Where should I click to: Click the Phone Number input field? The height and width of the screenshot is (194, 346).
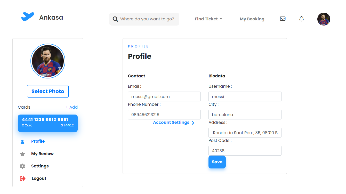pyautogui.click(x=164, y=115)
